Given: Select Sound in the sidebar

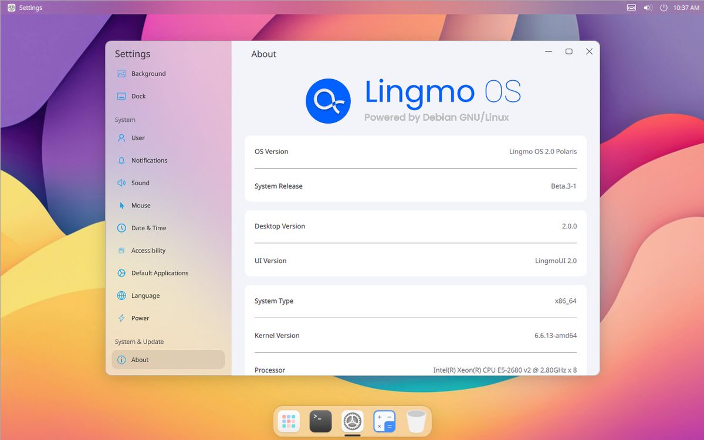Looking at the screenshot, I should (168, 183).
